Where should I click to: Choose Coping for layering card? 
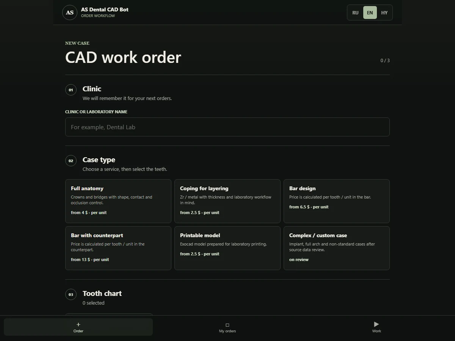click(227, 201)
